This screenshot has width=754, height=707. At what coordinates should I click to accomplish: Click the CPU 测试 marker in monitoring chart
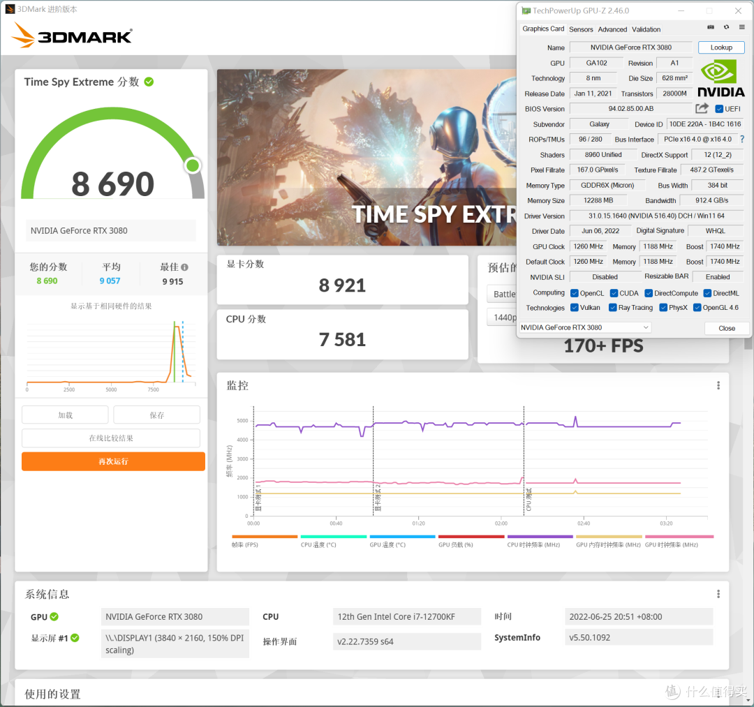[x=528, y=500]
